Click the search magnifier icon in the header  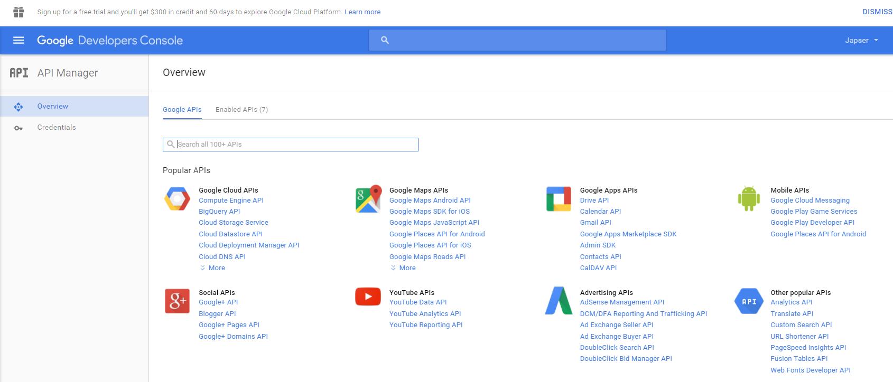coord(385,40)
